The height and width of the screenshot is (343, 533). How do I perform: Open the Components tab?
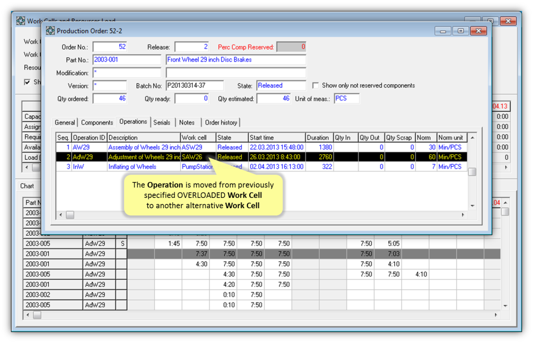pos(97,123)
